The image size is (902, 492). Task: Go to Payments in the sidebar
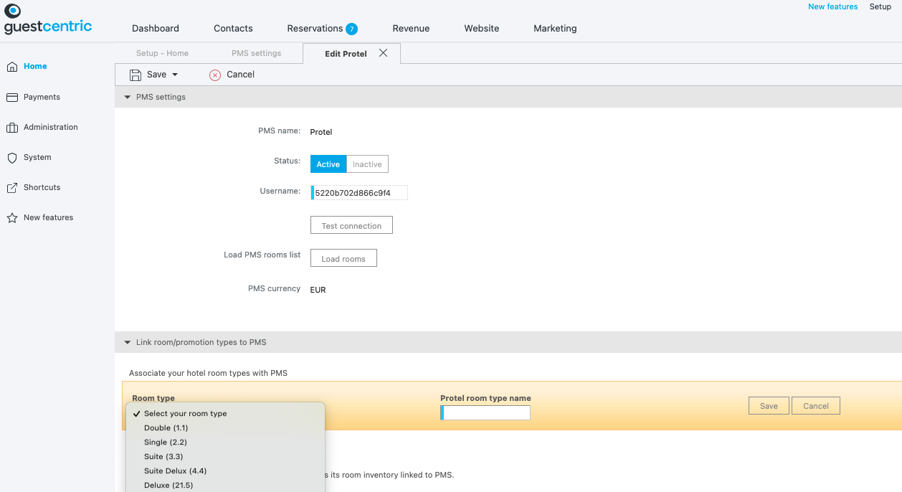pos(42,98)
